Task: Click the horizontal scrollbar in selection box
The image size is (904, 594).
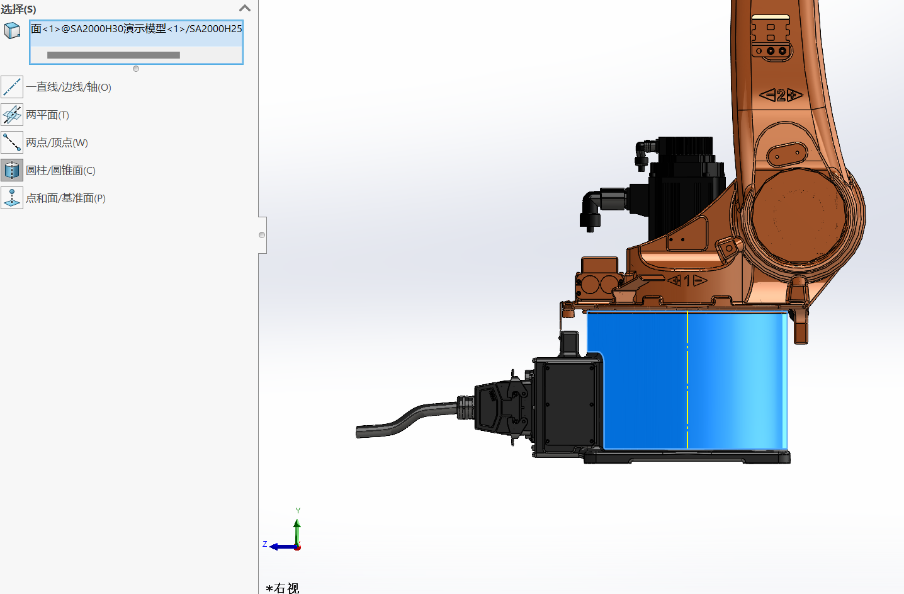Action: click(113, 55)
